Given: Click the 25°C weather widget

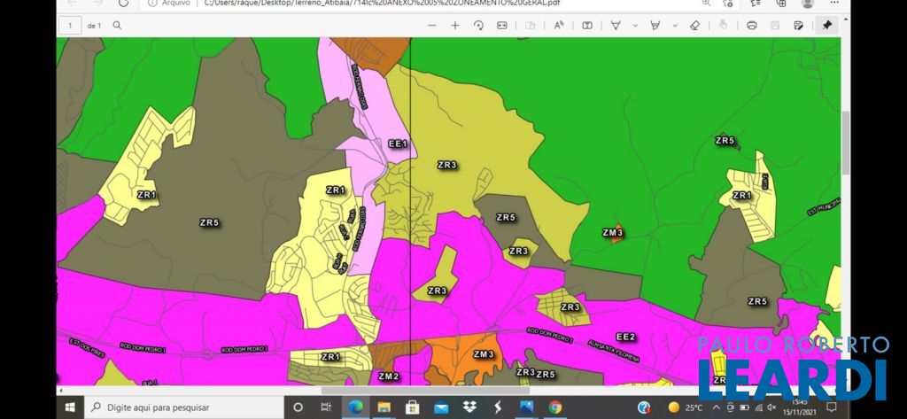Looking at the screenshot, I should click(685, 407).
